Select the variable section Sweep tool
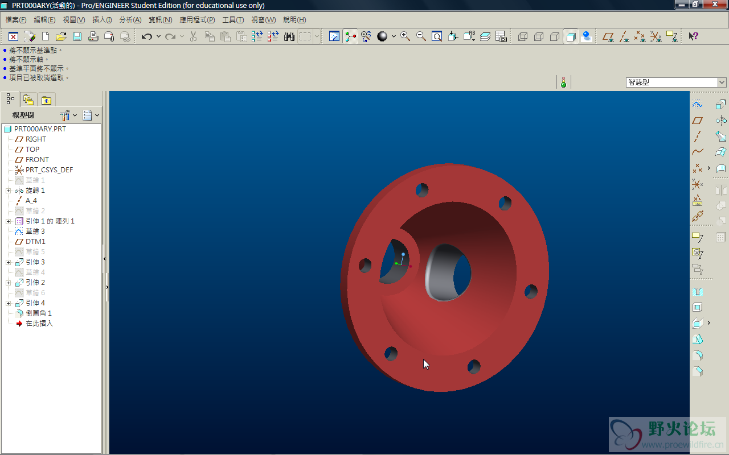The height and width of the screenshot is (455, 729). [x=721, y=136]
